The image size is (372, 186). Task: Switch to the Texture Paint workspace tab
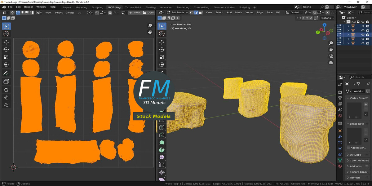pyautogui.click(x=133, y=7)
